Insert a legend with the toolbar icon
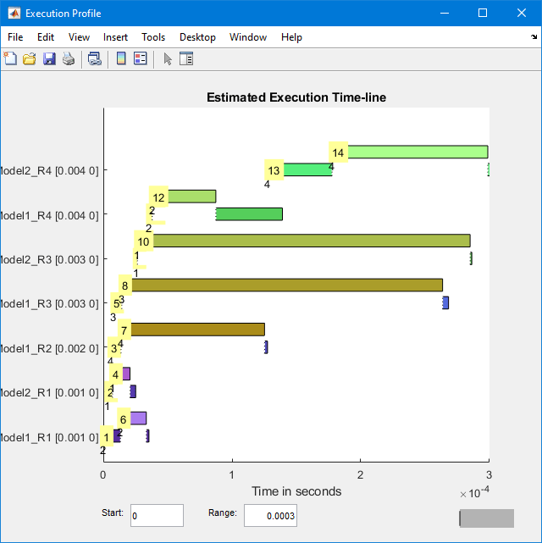 pos(141,58)
